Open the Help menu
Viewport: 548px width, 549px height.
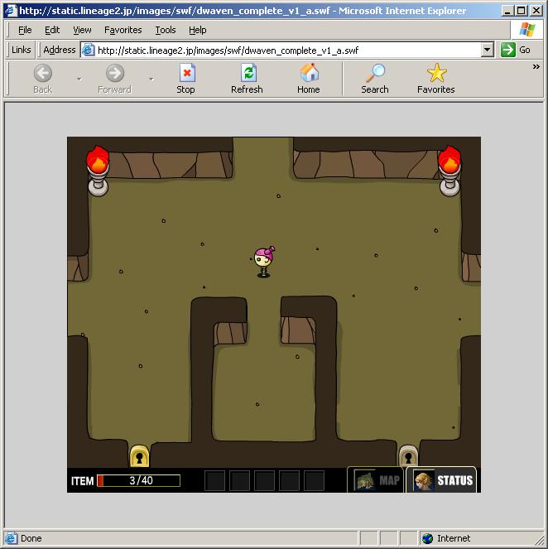pos(198,30)
